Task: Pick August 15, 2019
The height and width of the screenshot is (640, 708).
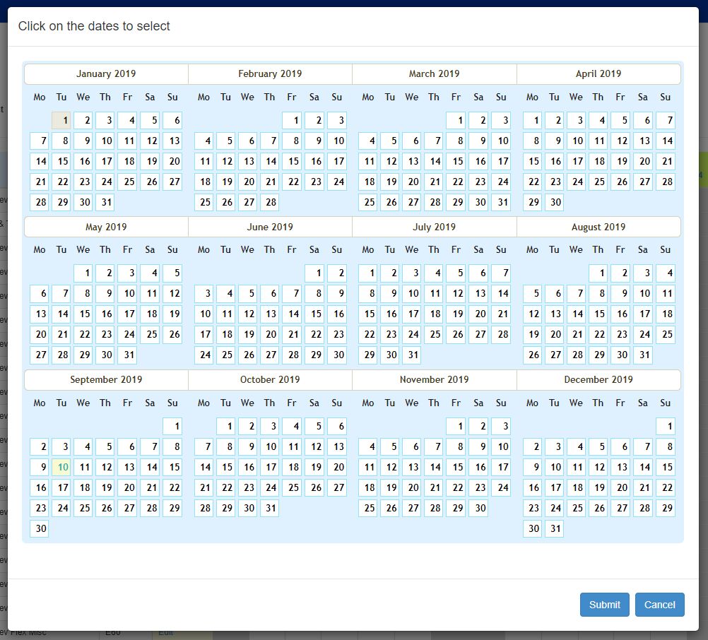Action: (x=598, y=314)
